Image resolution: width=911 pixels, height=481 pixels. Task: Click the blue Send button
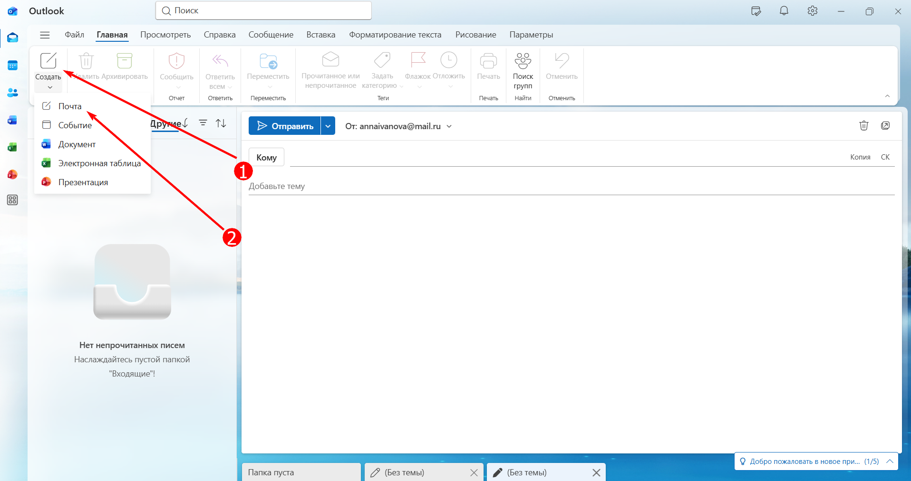(285, 126)
